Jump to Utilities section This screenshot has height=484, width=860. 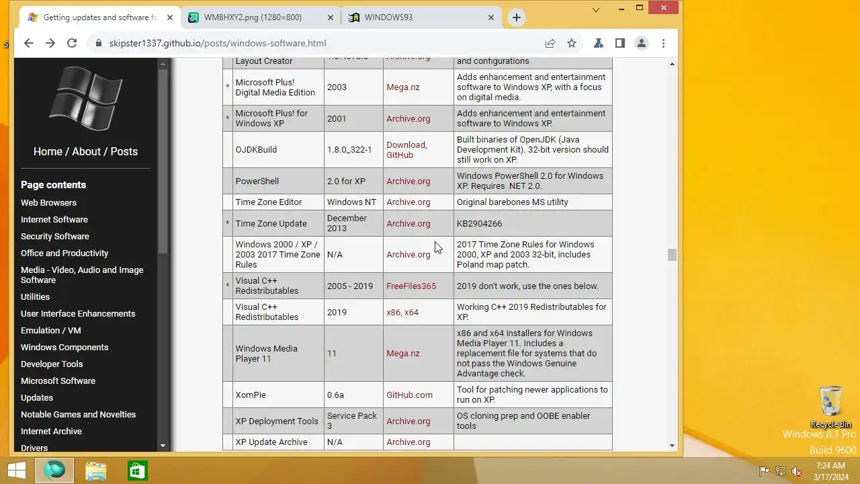[x=35, y=296]
